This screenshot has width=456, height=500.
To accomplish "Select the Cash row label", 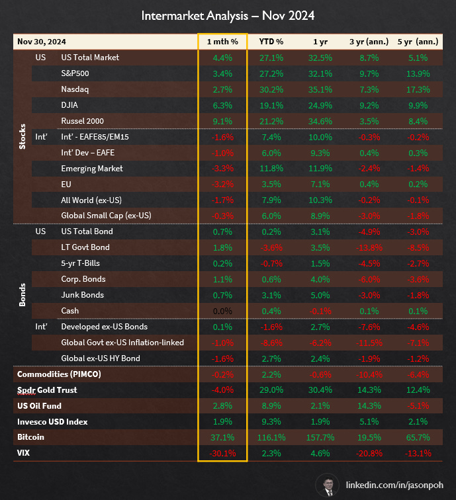I will [70, 311].
